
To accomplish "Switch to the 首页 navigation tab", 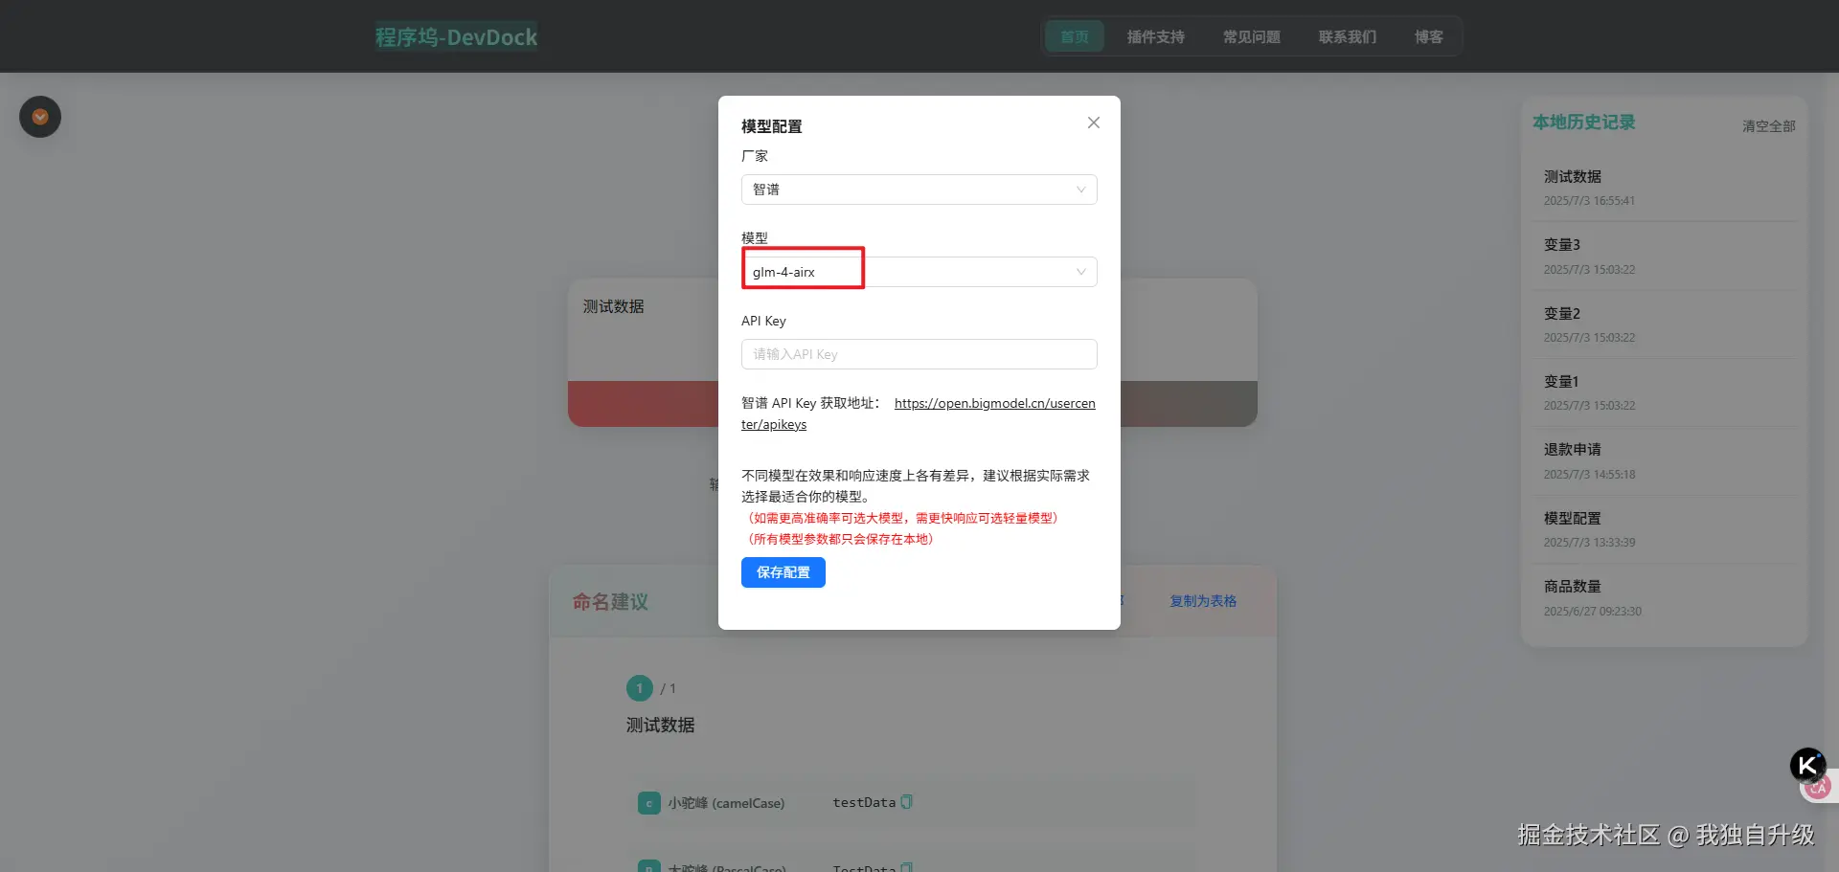I will coord(1074,37).
